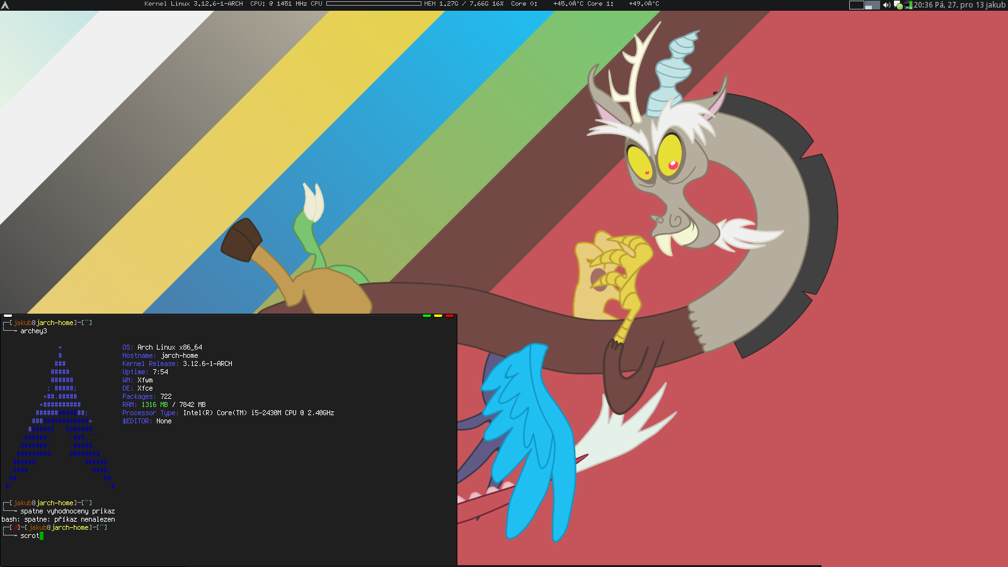The image size is (1008, 567).
Task: Click the red terminal close button
Action: pyautogui.click(x=449, y=316)
